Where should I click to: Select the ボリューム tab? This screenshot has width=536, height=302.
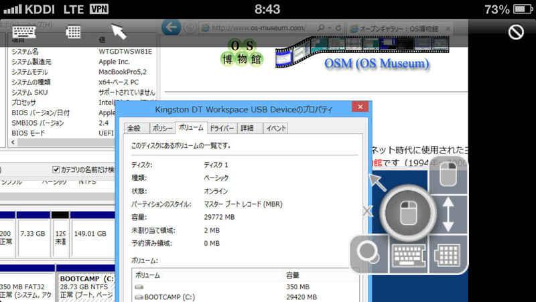191,127
